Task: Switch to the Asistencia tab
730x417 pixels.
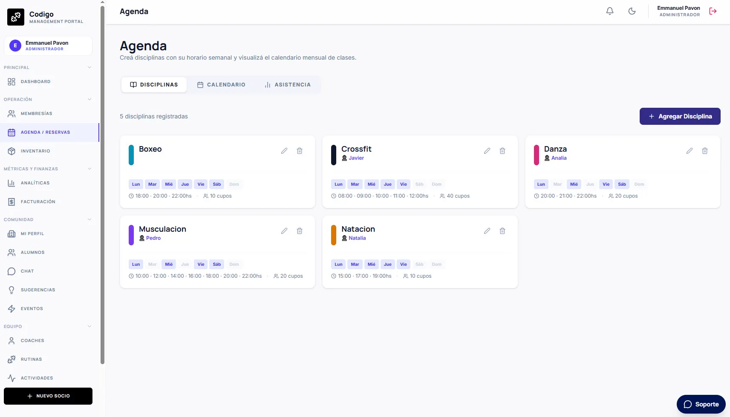Action: pyautogui.click(x=288, y=85)
